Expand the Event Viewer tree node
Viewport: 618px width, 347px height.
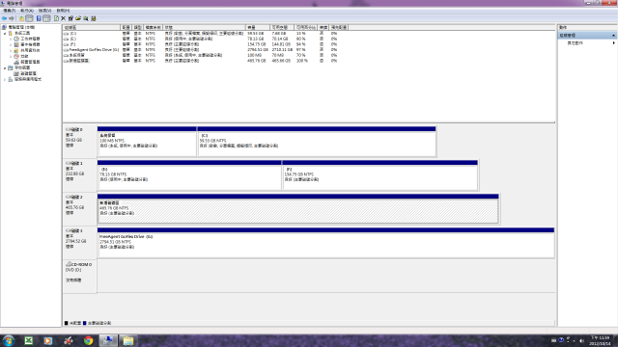[11, 45]
